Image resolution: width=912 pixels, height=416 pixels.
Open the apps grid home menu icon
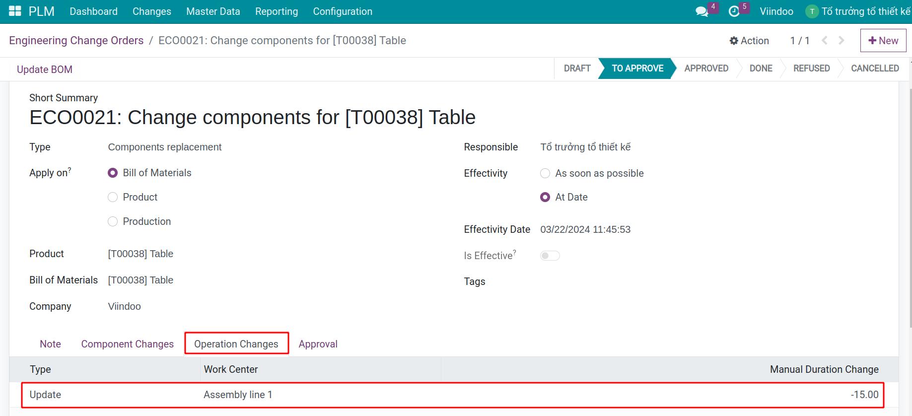point(15,11)
